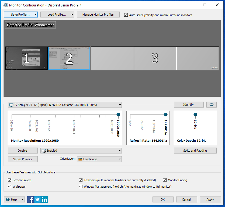This screenshot has width=225, height=207.
Task: Open the Load Profile menu button
Action: coord(57,15)
